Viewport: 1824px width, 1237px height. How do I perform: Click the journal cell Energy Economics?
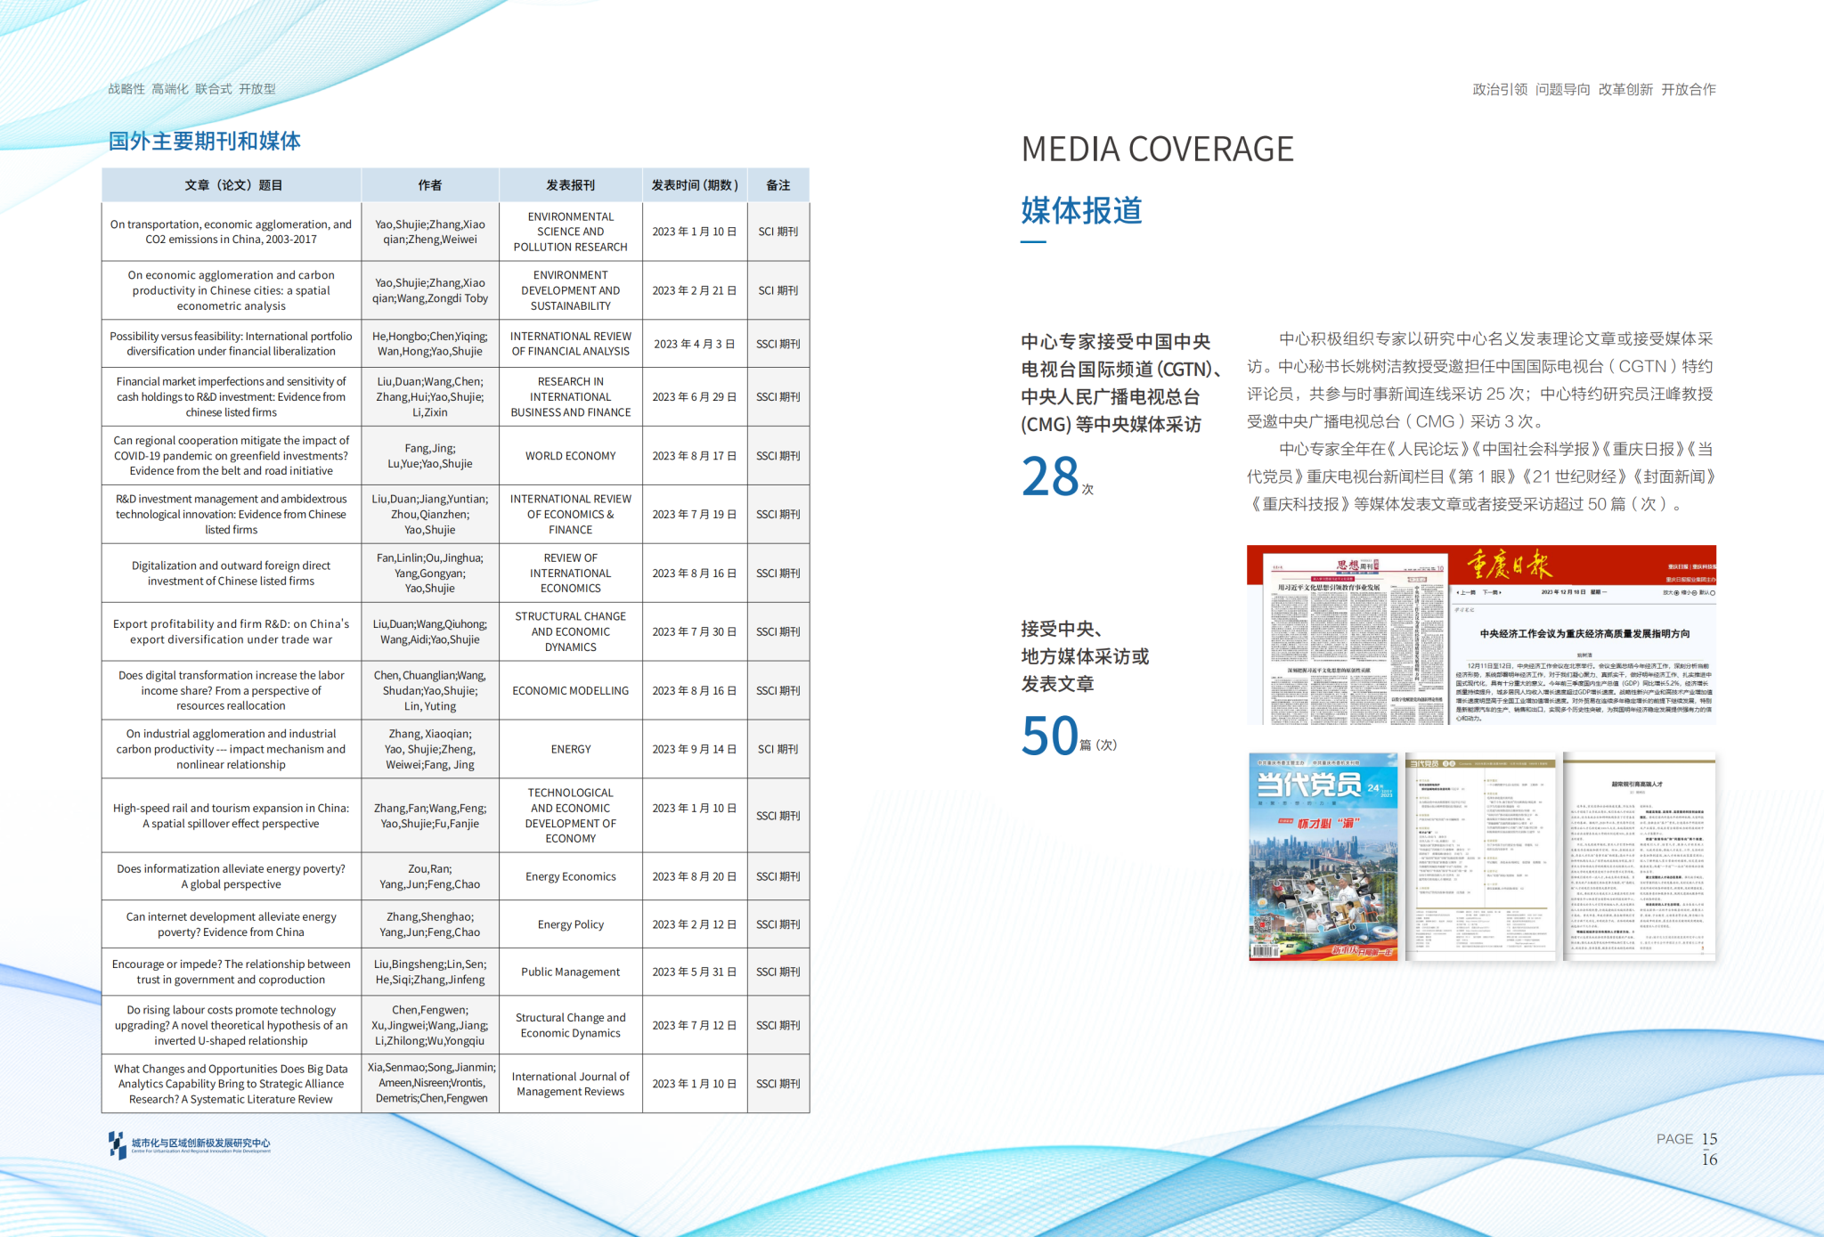pyautogui.click(x=570, y=877)
